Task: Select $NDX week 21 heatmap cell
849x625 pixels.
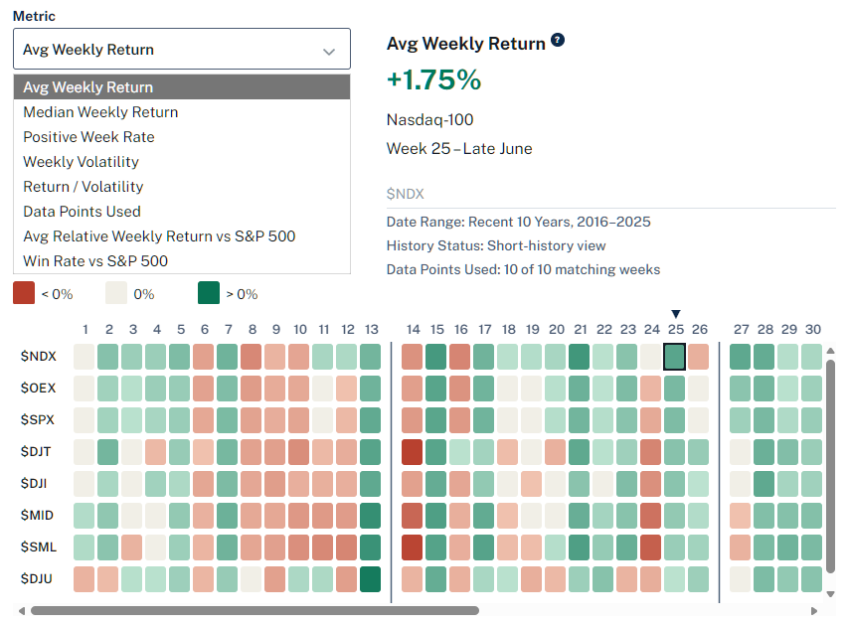Action: pyautogui.click(x=580, y=357)
